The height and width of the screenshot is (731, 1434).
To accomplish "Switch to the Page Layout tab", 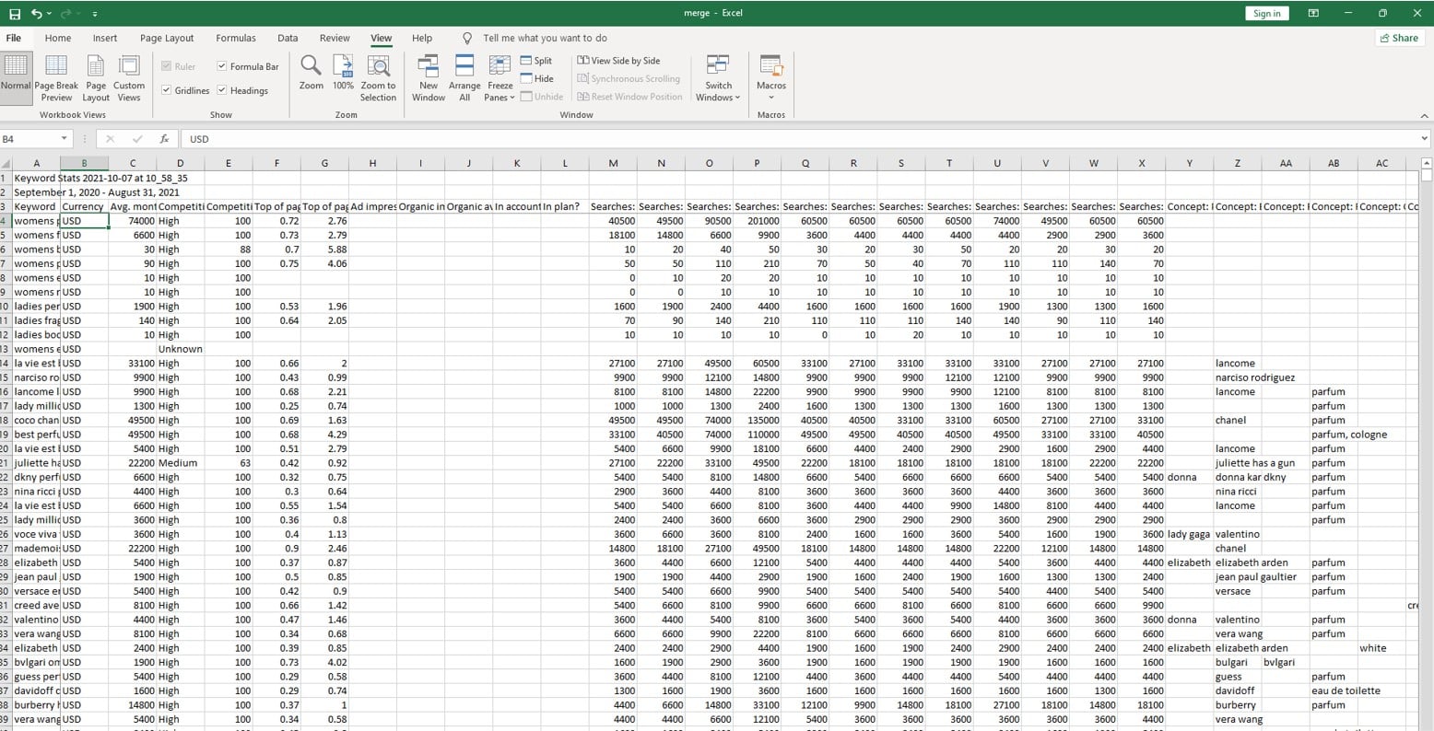I will tap(167, 38).
